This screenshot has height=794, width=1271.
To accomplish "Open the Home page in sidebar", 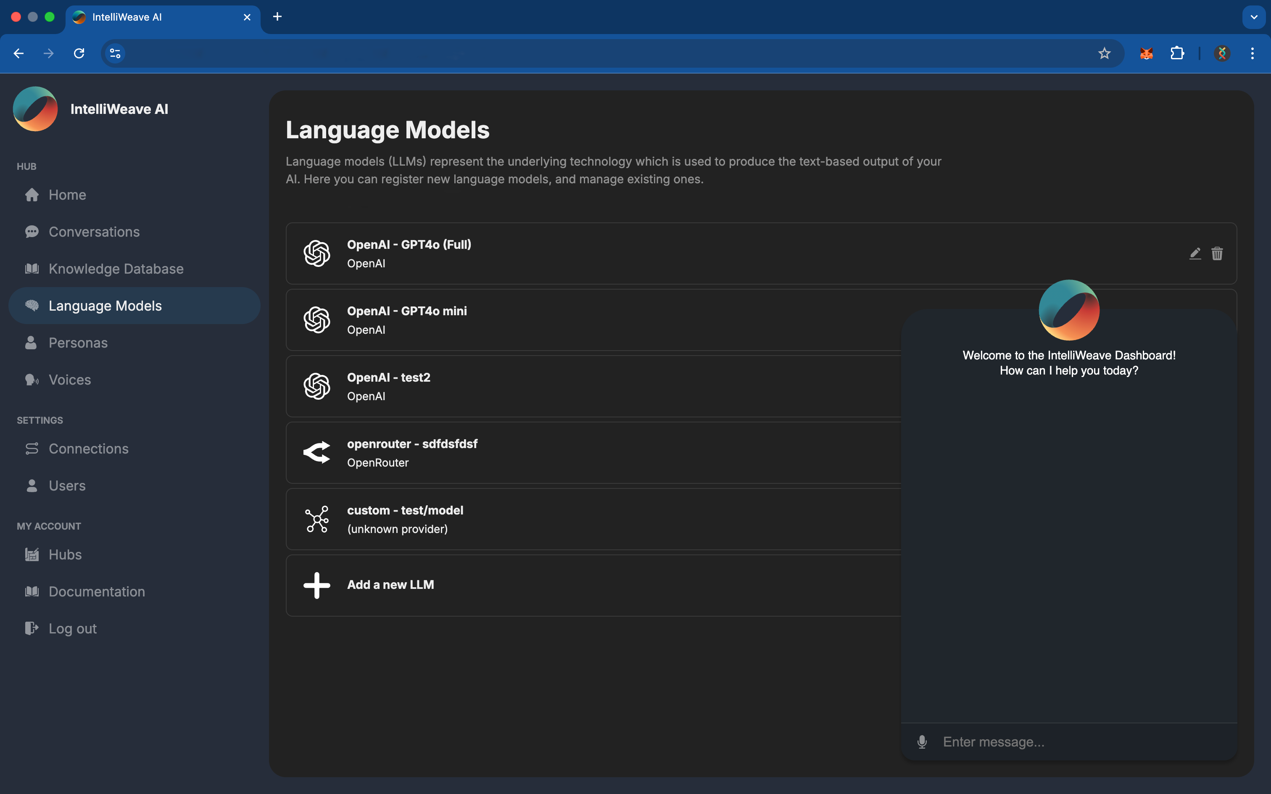I will click(x=134, y=195).
